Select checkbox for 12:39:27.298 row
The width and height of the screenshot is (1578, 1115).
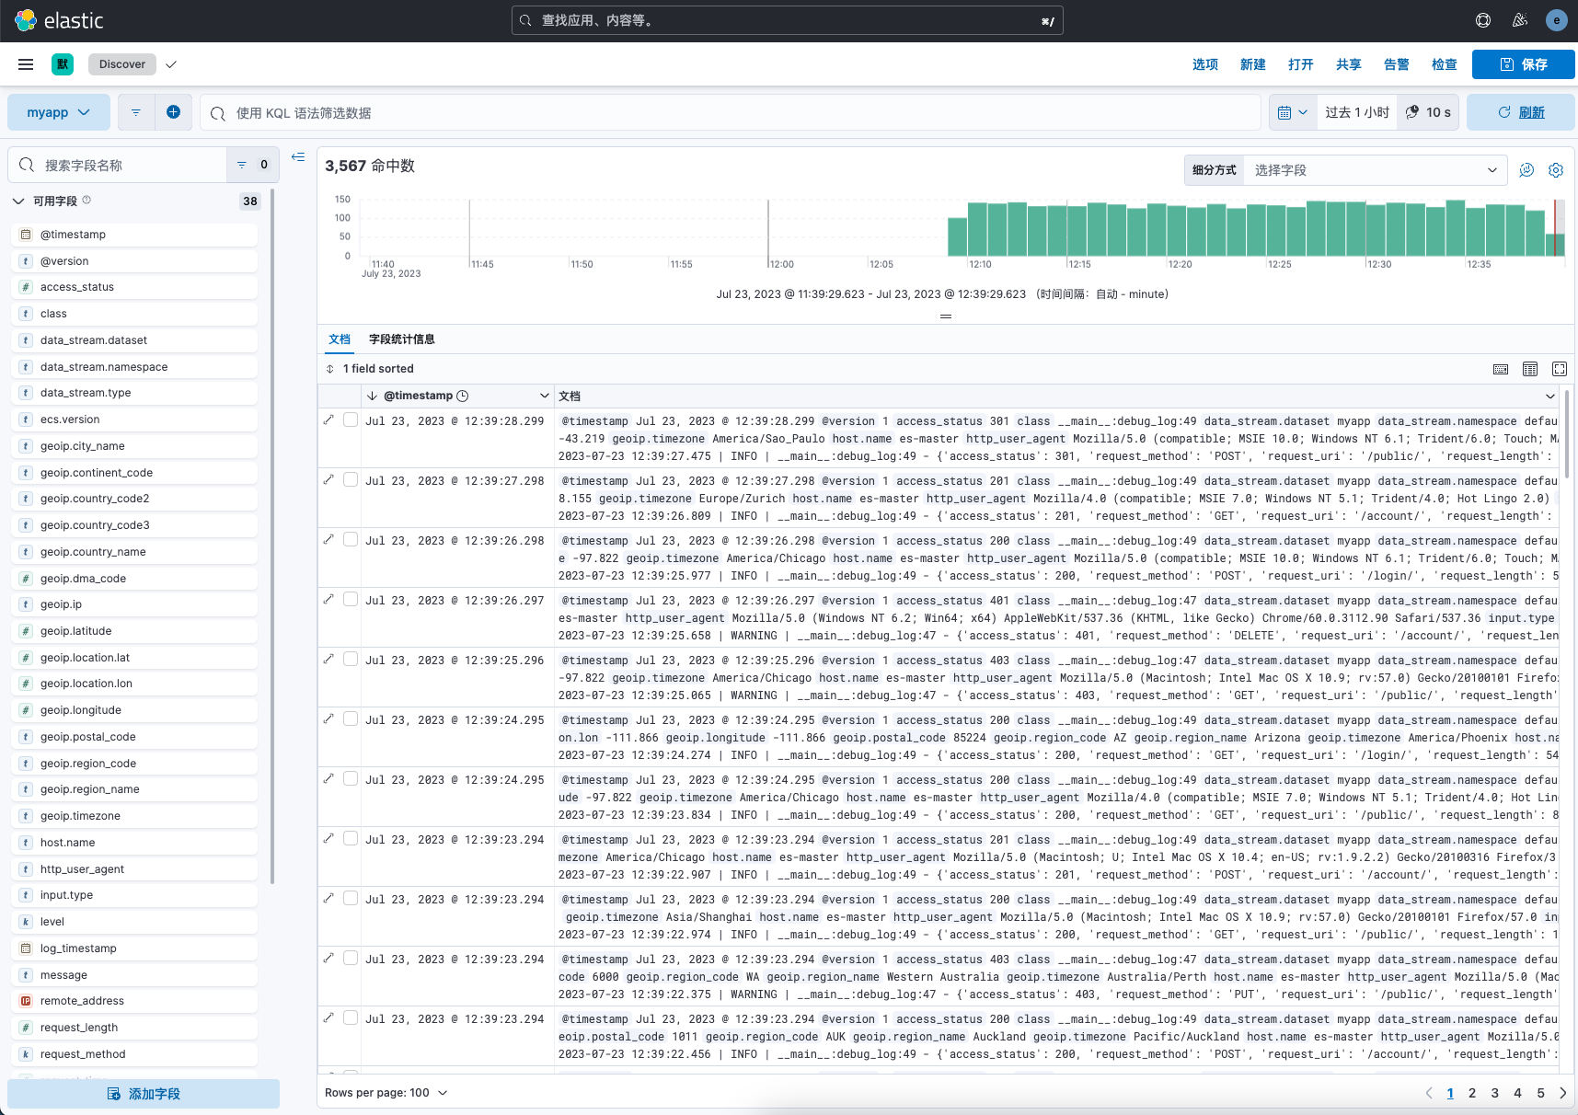pos(351,479)
